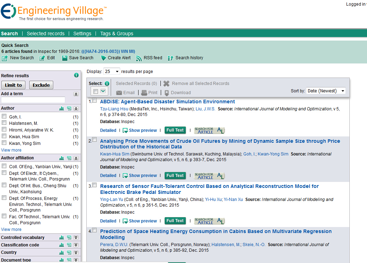Open the Select options dropdown arrow
367x263 pixels.
tap(103, 91)
